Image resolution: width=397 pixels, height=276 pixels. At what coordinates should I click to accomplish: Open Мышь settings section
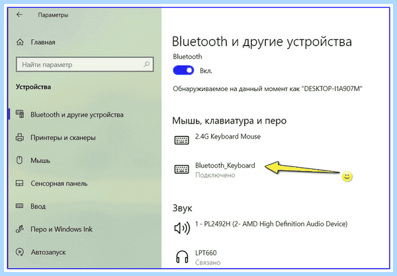click(40, 160)
